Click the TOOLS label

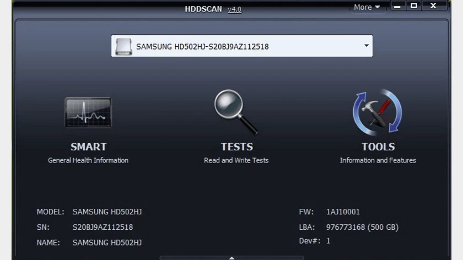point(378,147)
